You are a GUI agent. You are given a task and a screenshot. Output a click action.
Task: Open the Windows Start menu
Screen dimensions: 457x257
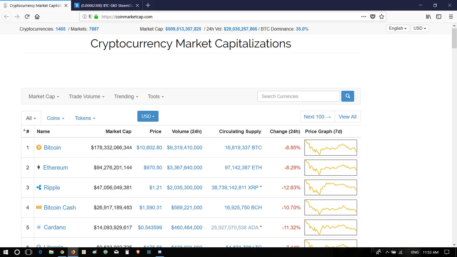(x=6, y=252)
